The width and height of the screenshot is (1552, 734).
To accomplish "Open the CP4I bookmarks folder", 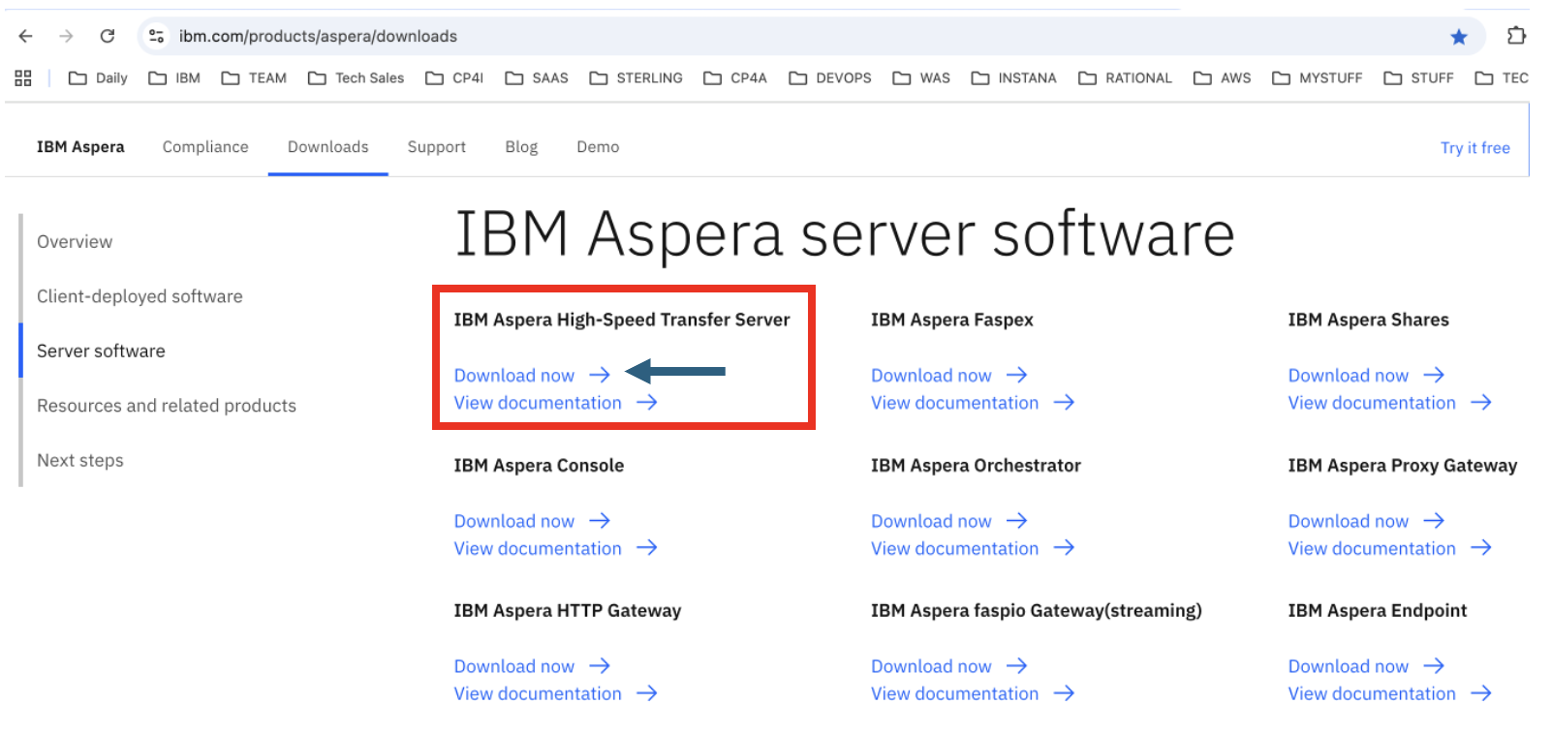I will pyautogui.click(x=454, y=77).
